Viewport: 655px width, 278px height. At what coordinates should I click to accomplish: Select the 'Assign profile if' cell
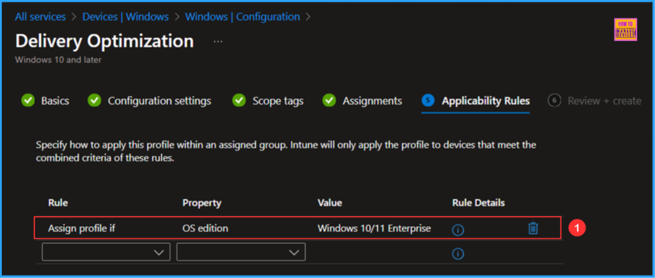click(81, 228)
